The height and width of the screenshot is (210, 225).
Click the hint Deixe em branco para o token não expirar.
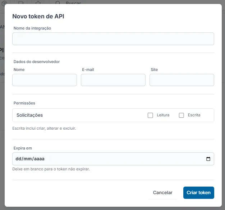point(51,169)
